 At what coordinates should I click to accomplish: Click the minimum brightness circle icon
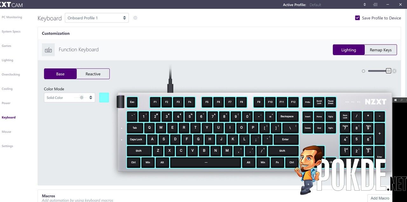coord(363,71)
